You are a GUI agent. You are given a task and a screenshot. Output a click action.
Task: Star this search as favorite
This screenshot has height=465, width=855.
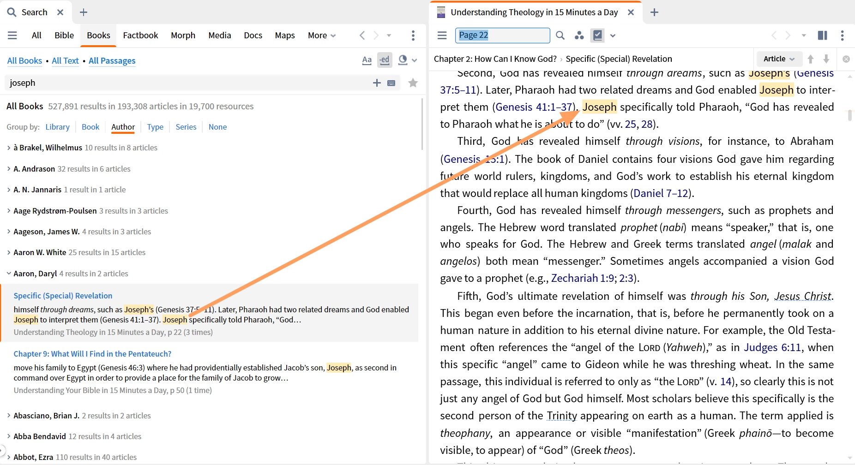click(x=413, y=83)
